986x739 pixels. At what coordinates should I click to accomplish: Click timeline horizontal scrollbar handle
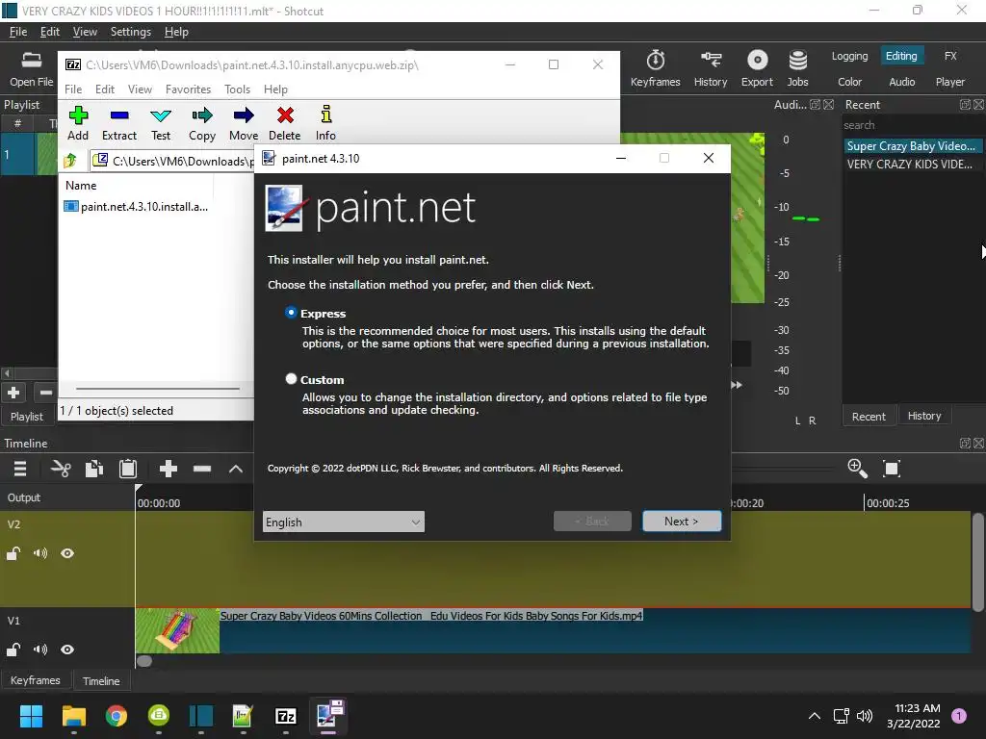coord(144,661)
